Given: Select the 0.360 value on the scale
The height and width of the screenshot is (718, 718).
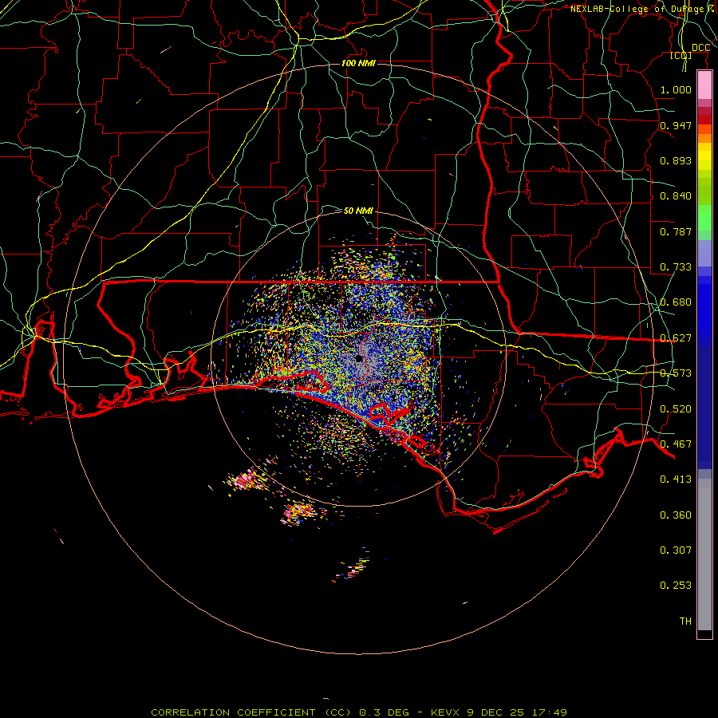Looking at the screenshot, I should [676, 515].
